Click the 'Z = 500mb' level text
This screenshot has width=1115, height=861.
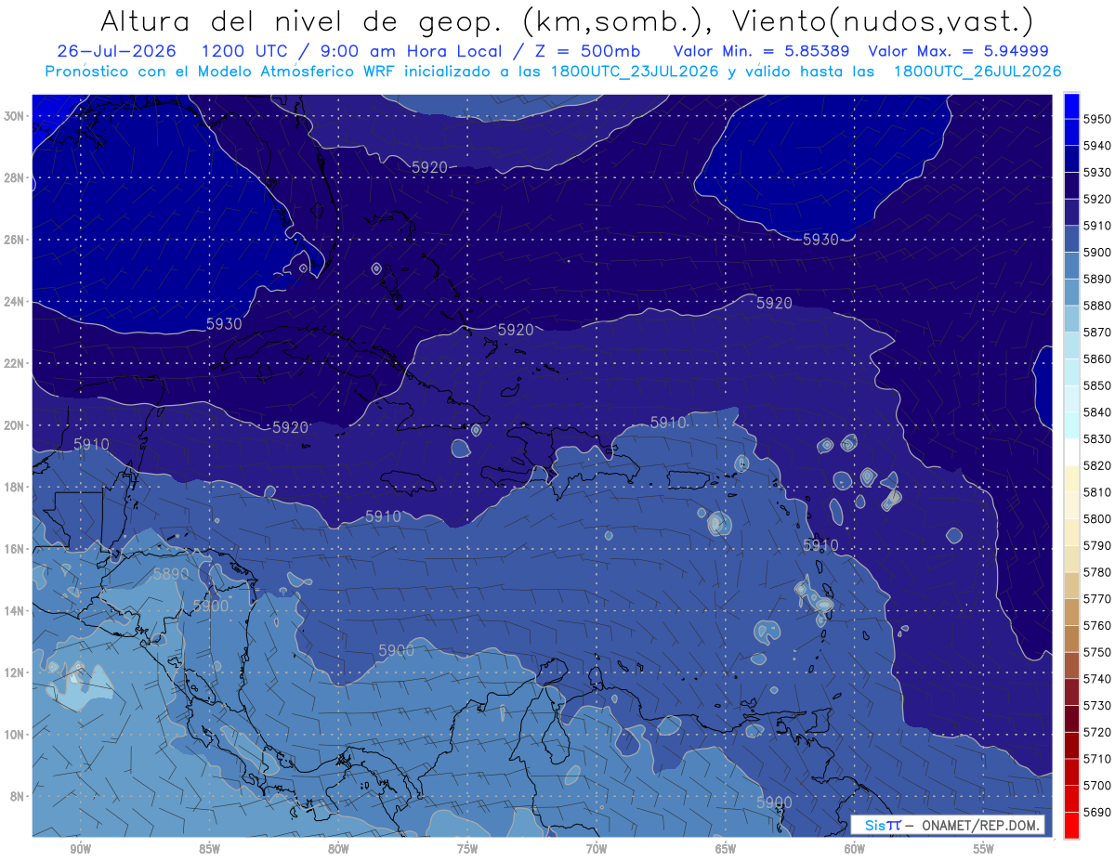tap(585, 51)
